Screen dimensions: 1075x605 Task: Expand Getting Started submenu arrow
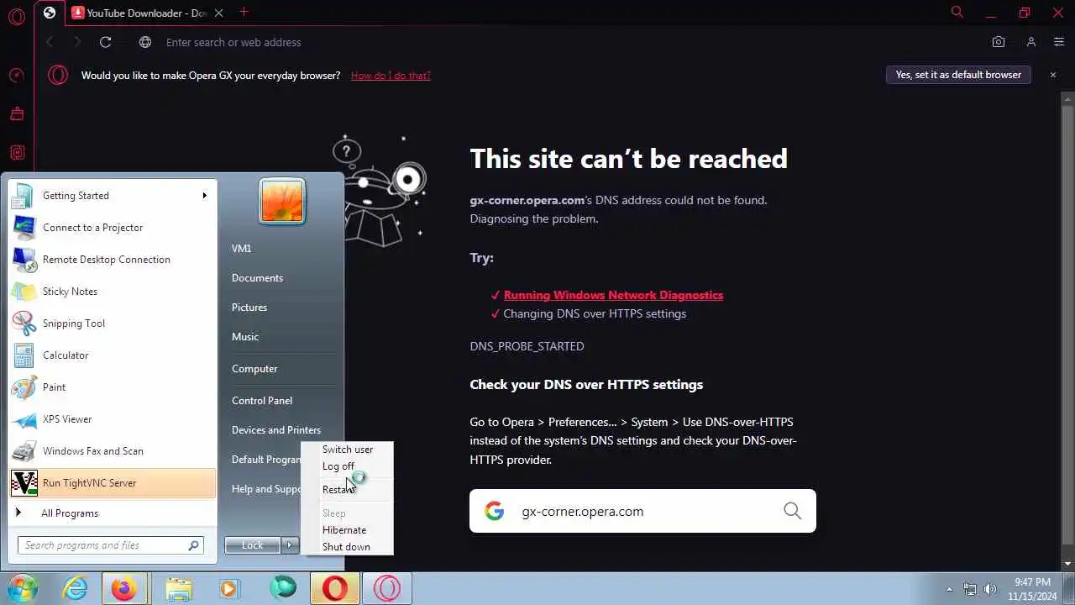[204, 196]
